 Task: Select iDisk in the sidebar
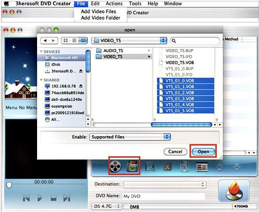[61, 65]
